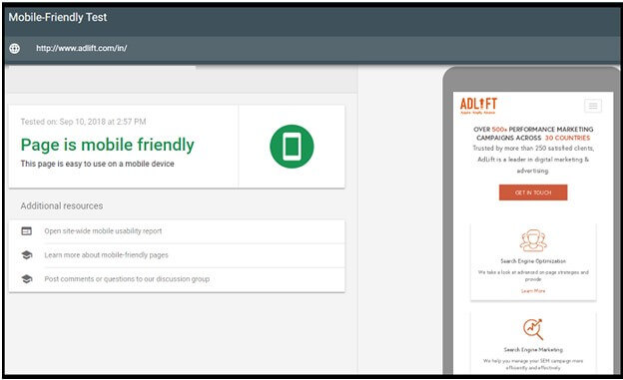Select the Search Engine Optimization card title

coord(533,261)
